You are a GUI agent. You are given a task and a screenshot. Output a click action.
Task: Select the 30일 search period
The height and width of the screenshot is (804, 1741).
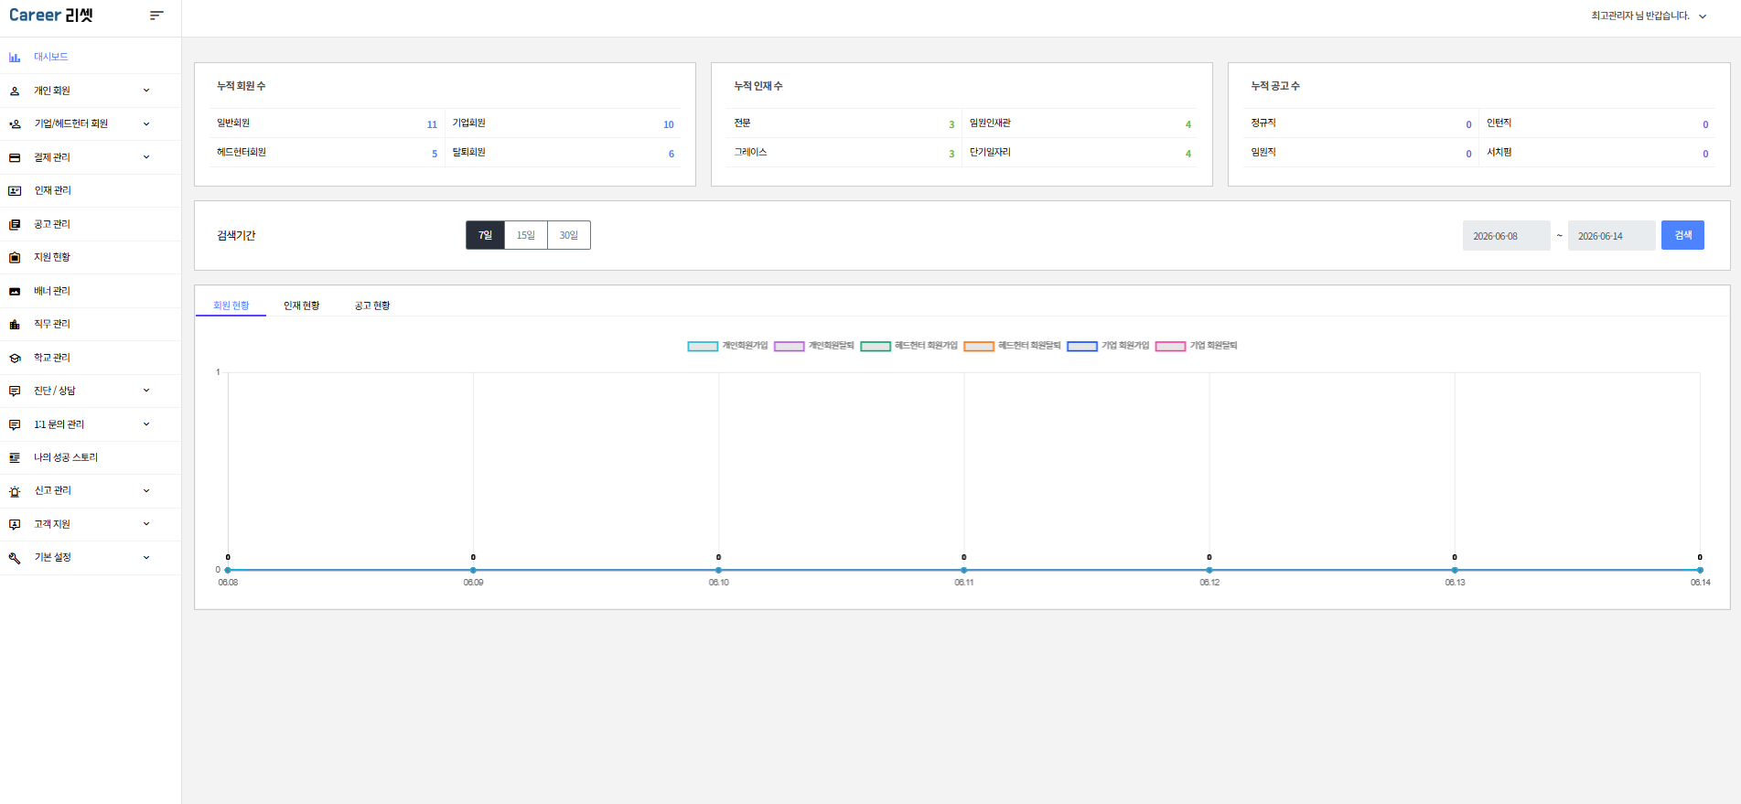(x=569, y=235)
